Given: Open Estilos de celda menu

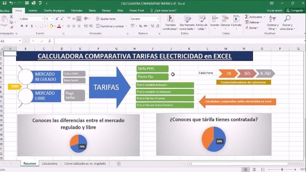Looking at the screenshot, I should click(x=202, y=23).
